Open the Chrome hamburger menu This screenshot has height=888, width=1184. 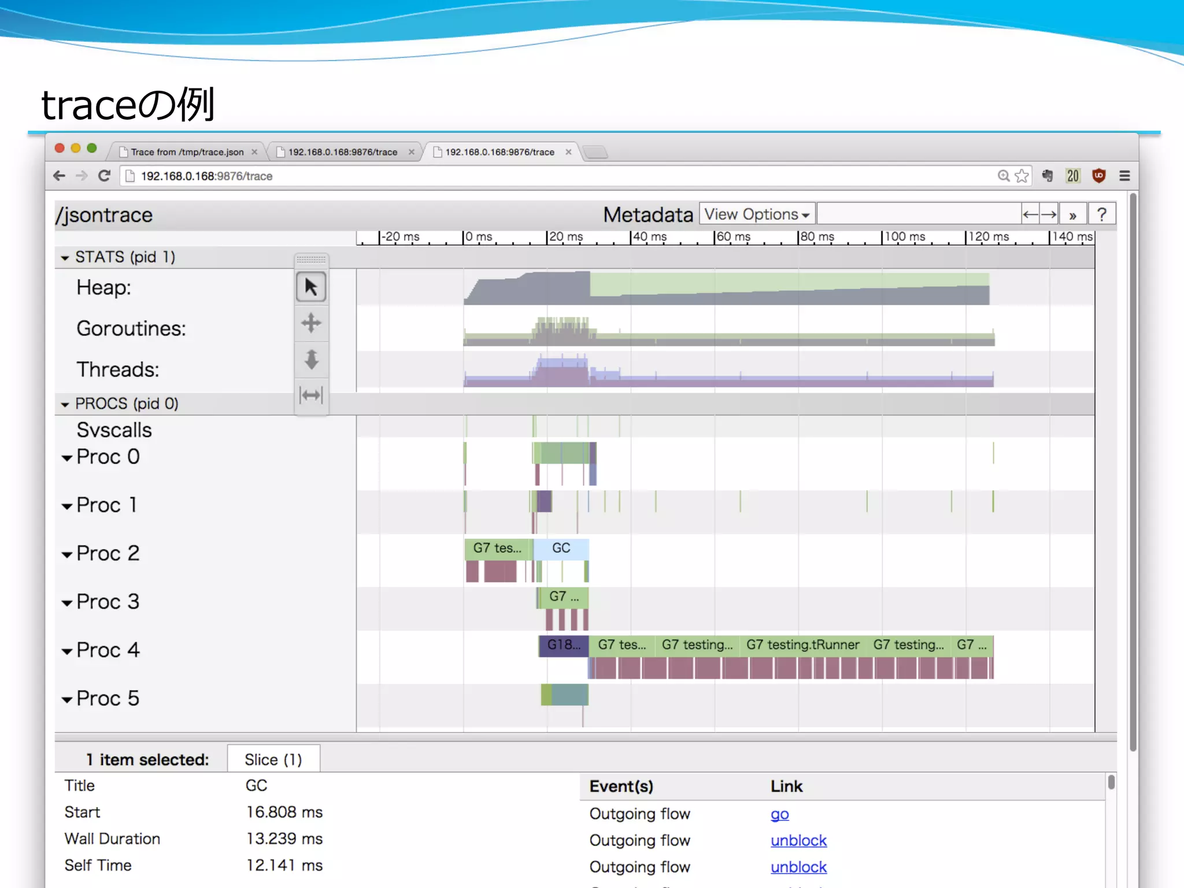(x=1124, y=176)
